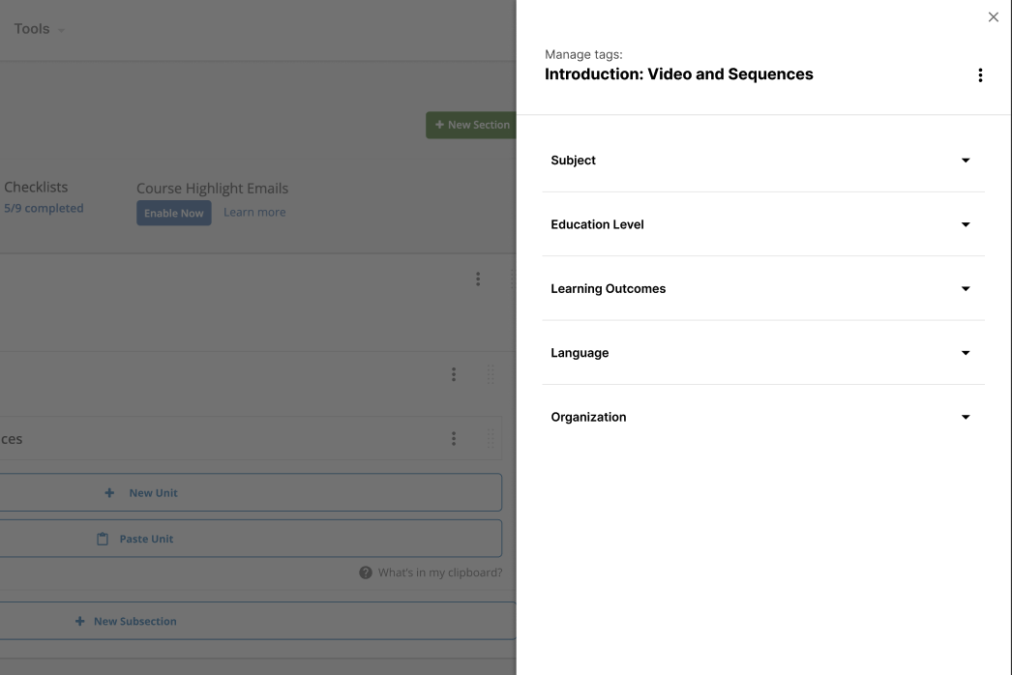Expand the Subject tag category
Viewport: 1012px width, 675px height.
965,160
